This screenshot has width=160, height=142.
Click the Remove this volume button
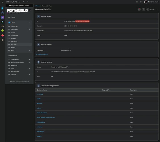[82, 21]
